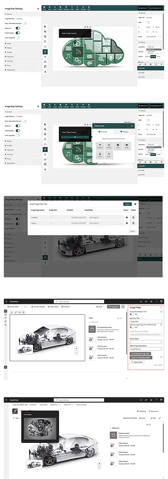
Task: Click Save icon in the first editor screenshot's toolbar
Action: [50, 8]
